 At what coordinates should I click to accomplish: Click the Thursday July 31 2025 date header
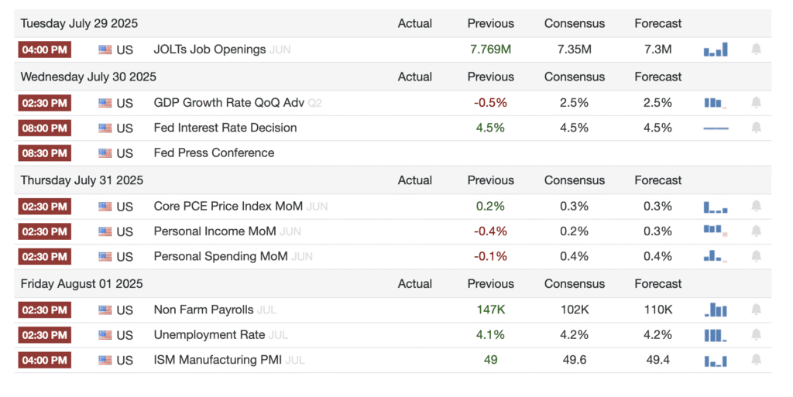click(82, 180)
